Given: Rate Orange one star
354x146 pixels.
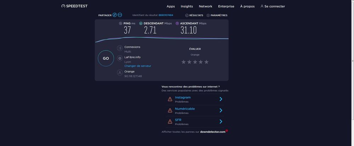Looking at the screenshot, I should [184, 62].
